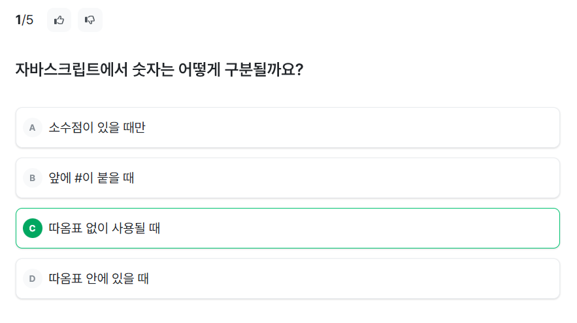Image resolution: width=577 pixels, height=323 pixels.
Task: Select answer "소수점이 있을 때만"
Action: [x=97, y=127]
